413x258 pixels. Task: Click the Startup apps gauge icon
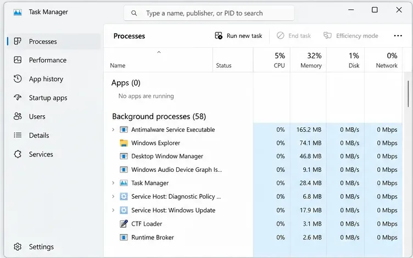[18, 97]
